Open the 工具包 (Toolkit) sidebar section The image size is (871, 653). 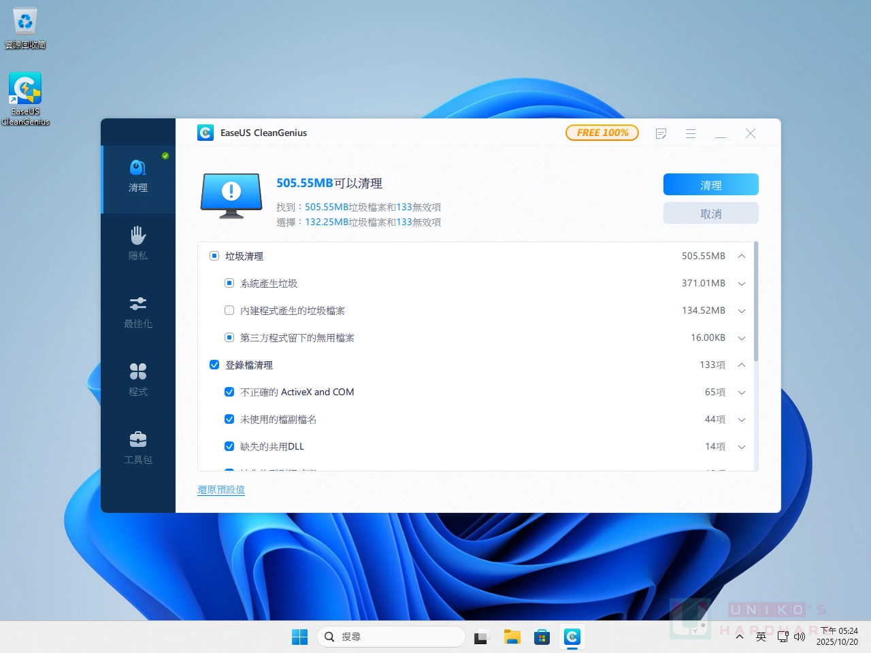coord(138,448)
